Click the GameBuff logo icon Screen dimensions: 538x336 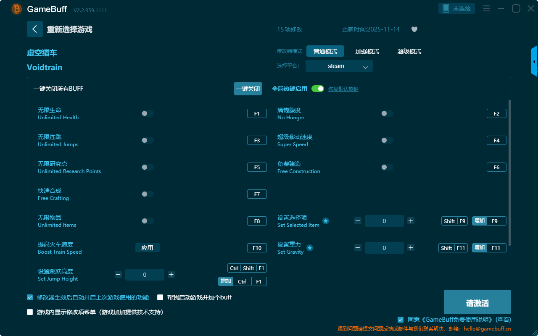(17, 9)
